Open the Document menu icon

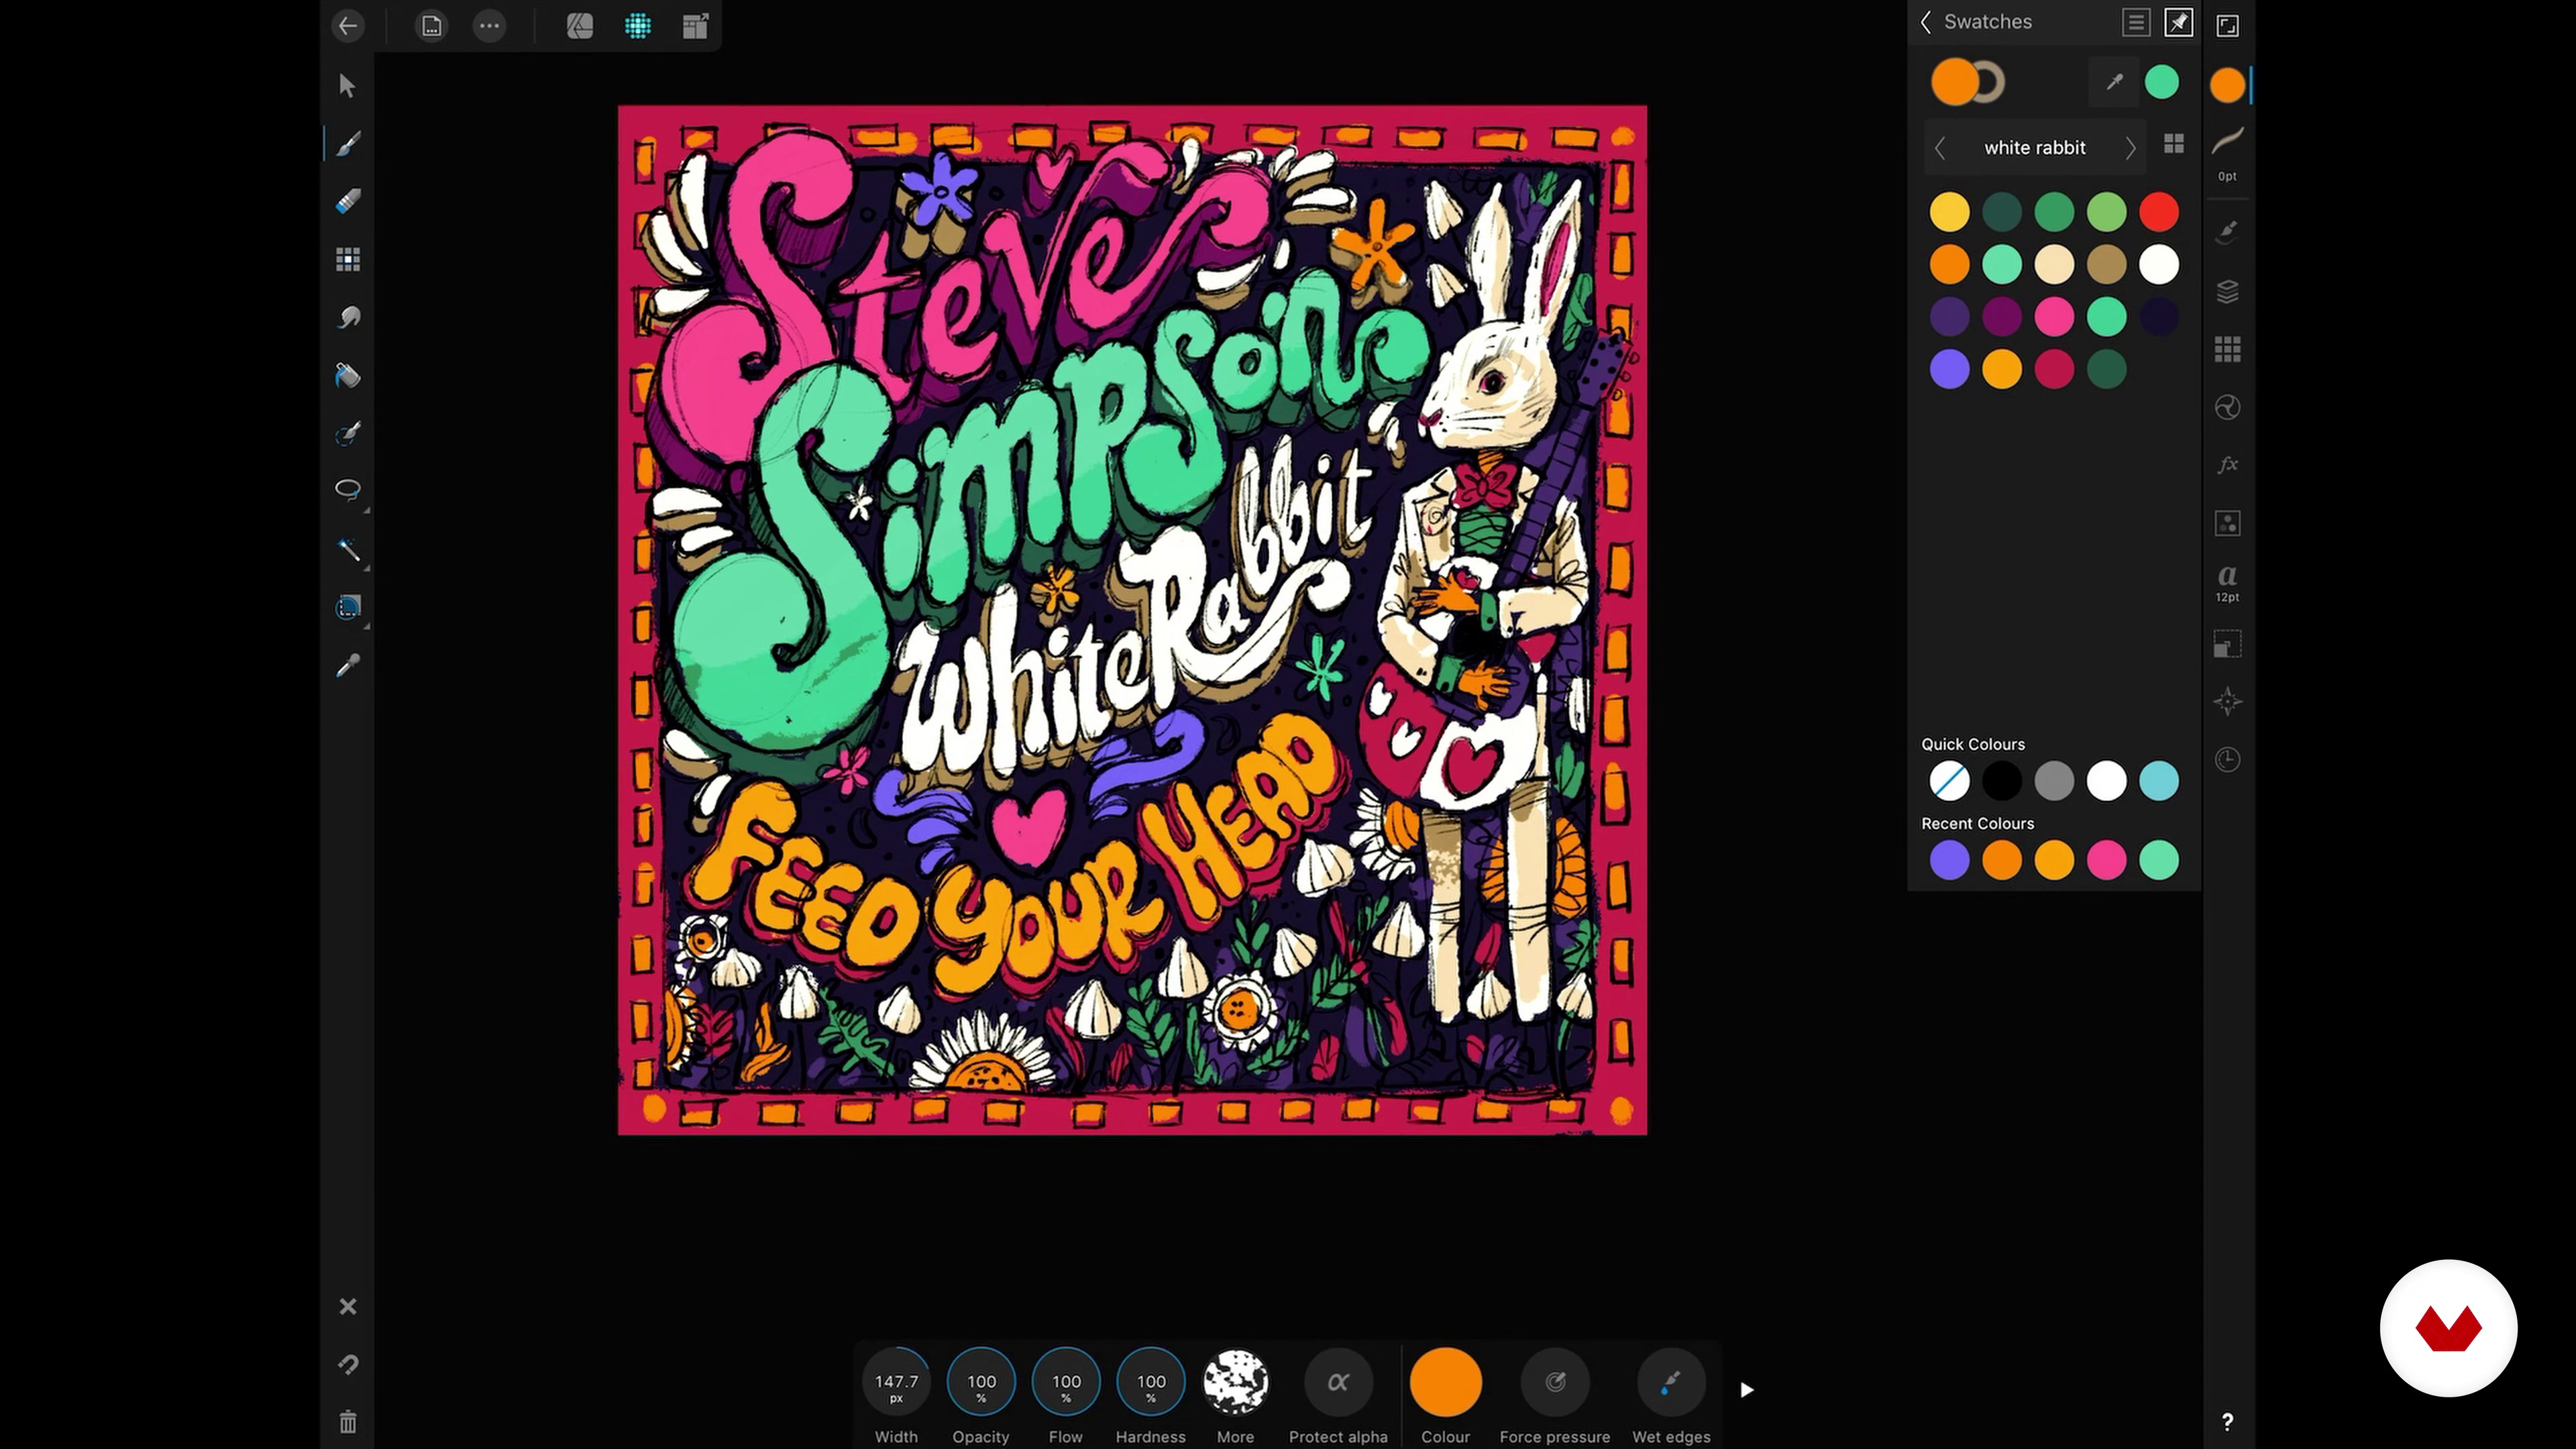coord(431,26)
